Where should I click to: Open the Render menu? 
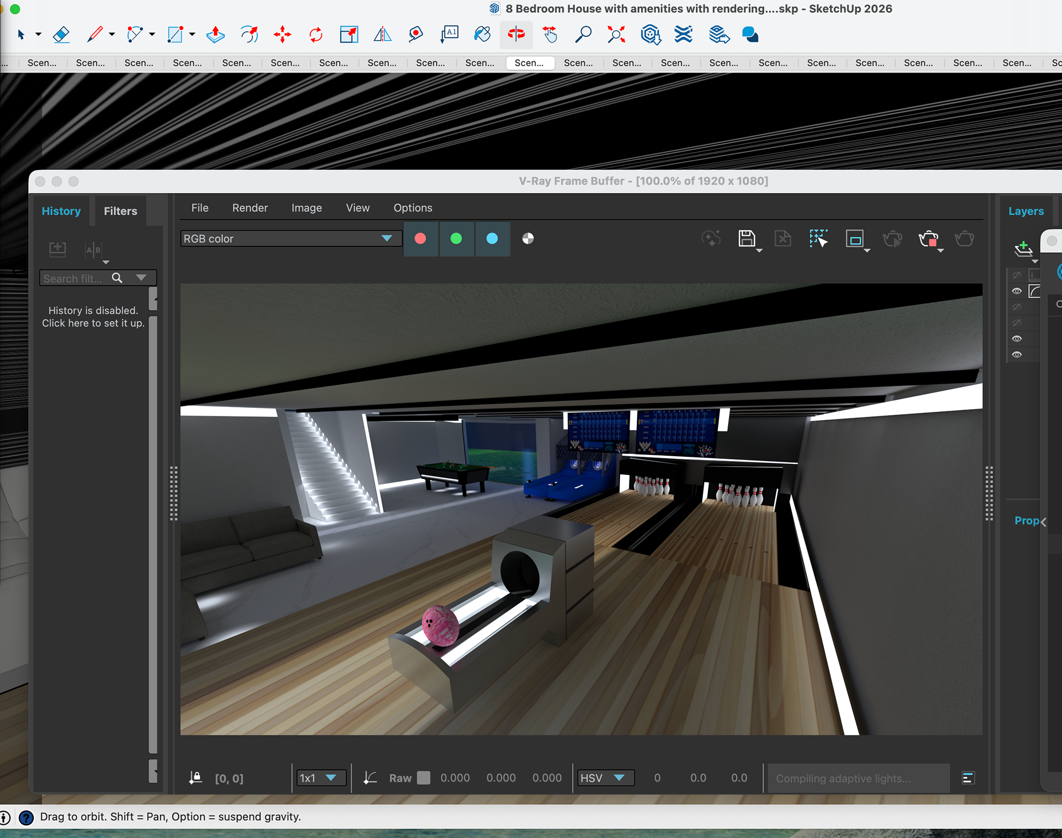249,208
